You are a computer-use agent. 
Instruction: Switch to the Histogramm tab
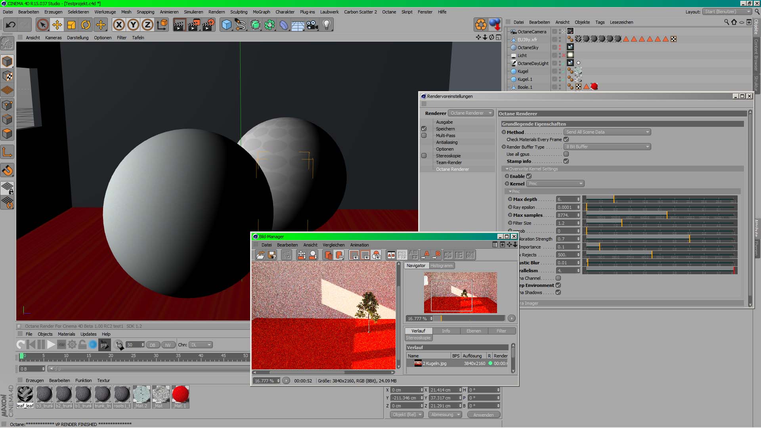click(441, 266)
